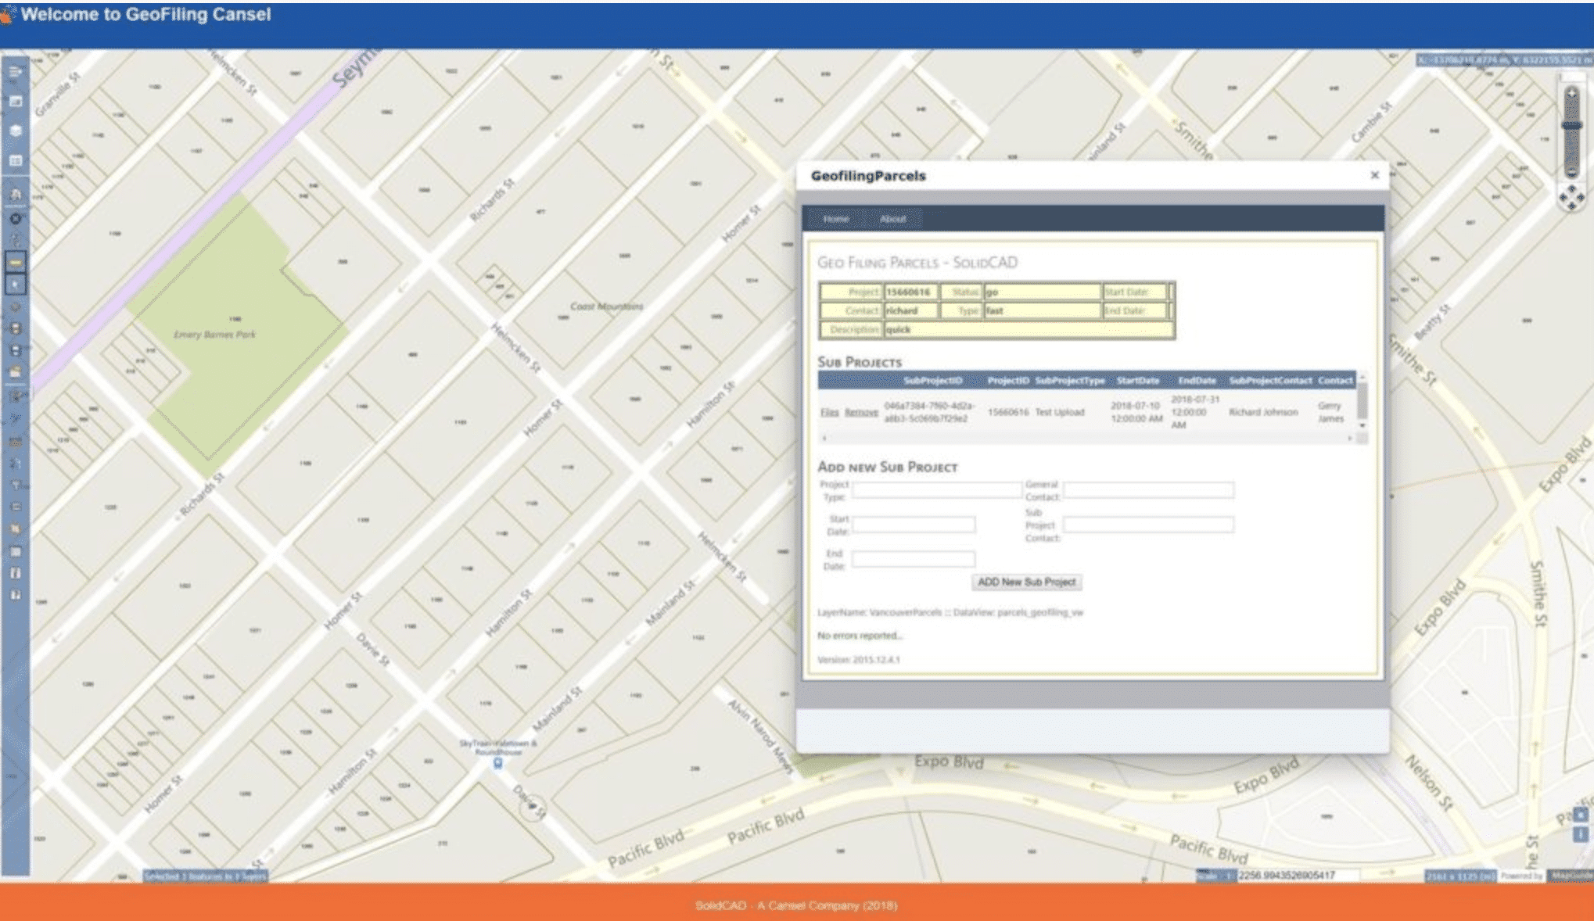Close the GeofilingParcels dialog
Screen dimensions: 1594x921
pyautogui.click(x=1374, y=175)
